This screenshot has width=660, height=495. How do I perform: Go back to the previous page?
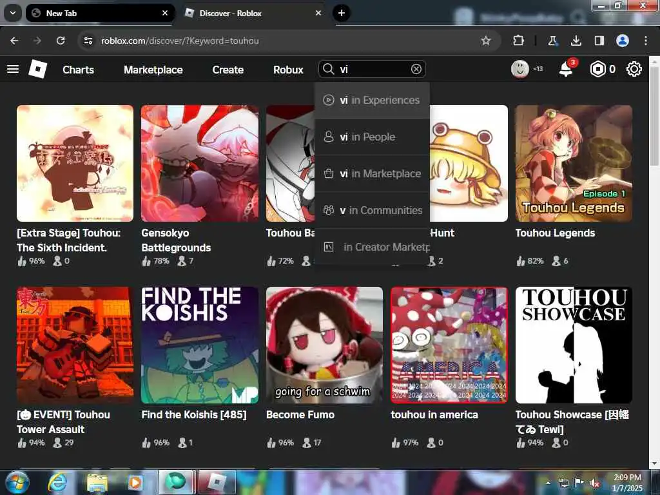14,41
